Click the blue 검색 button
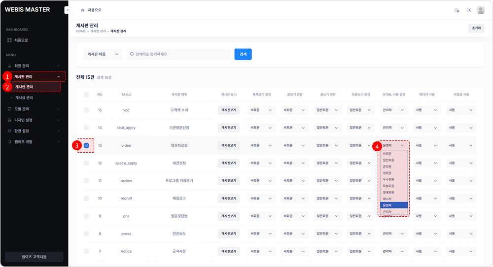The image size is (493, 267). pyautogui.click(x=243, y=54)
